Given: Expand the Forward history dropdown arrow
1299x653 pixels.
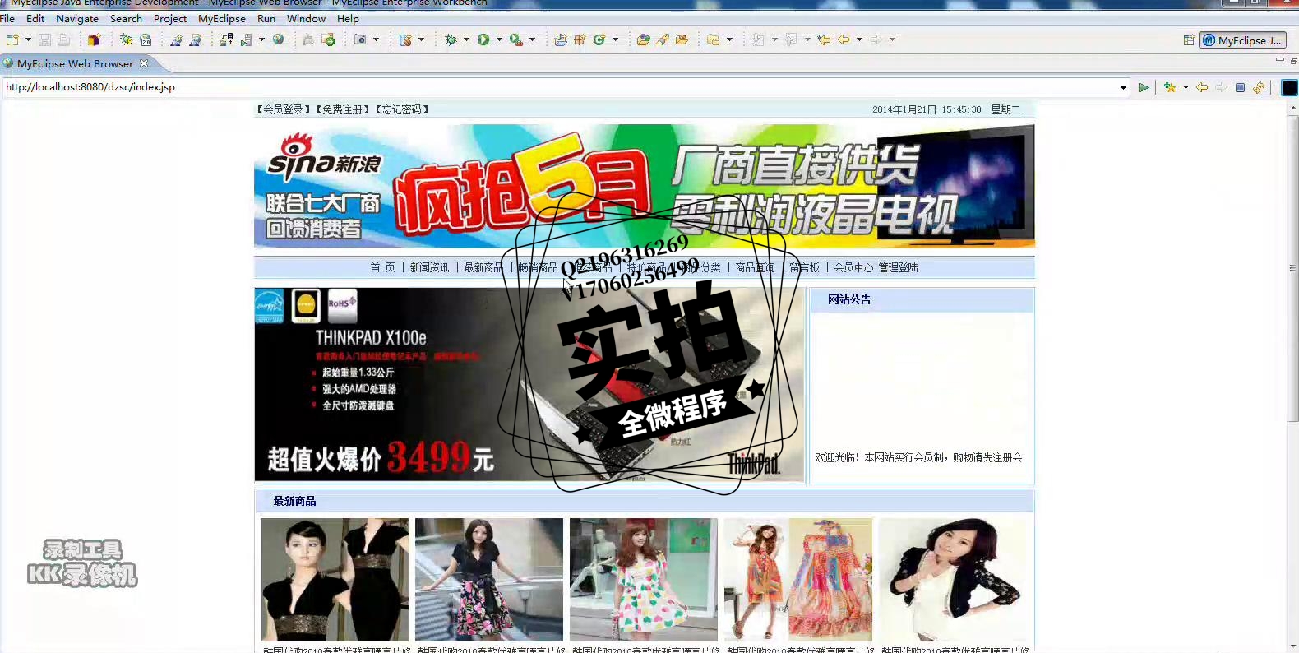Looking at the screenshot, I should pos(892,39).
